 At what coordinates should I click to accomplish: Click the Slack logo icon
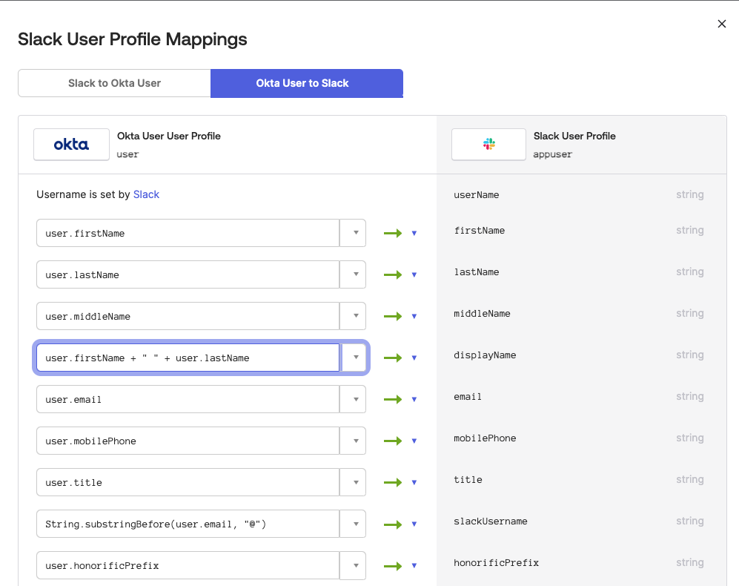488,145
